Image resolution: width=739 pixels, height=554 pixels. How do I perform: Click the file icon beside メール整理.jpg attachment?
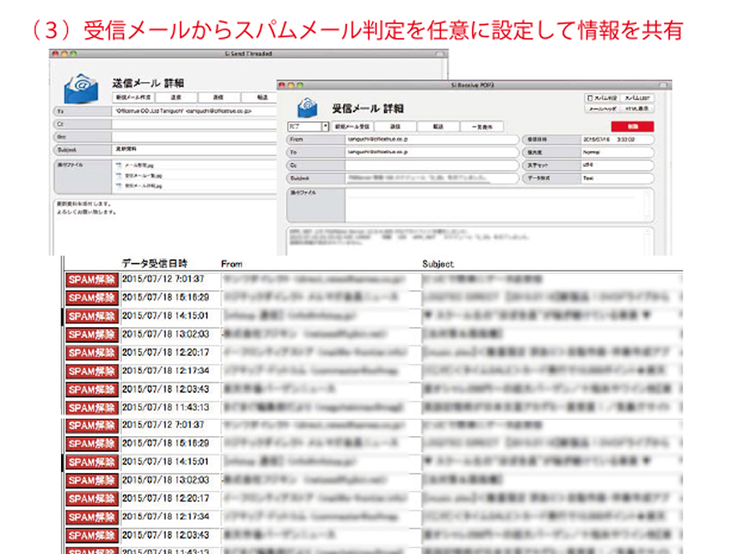tap(119, 164)
